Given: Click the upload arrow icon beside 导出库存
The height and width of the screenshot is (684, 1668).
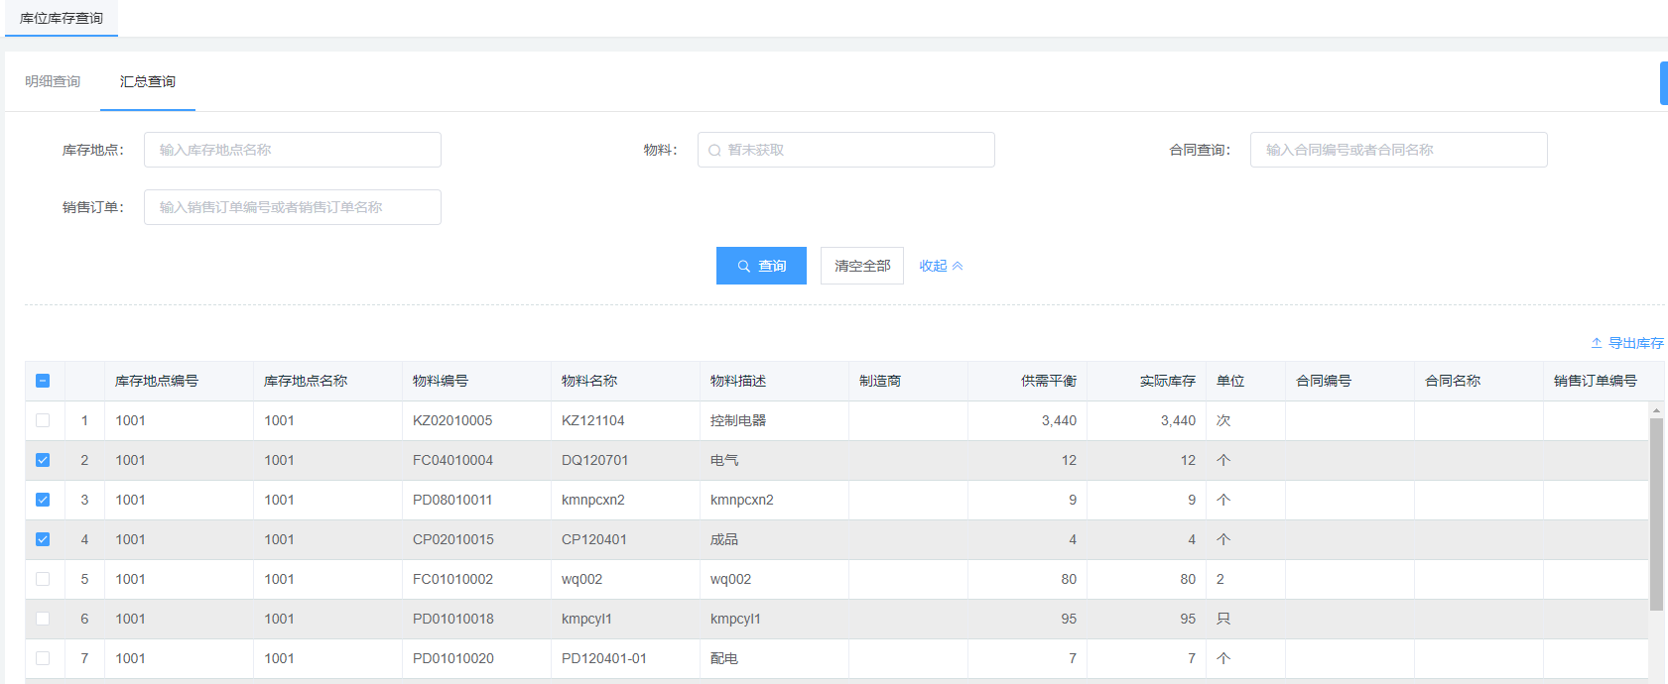Looking at the screenshot, I should 1597,343.
